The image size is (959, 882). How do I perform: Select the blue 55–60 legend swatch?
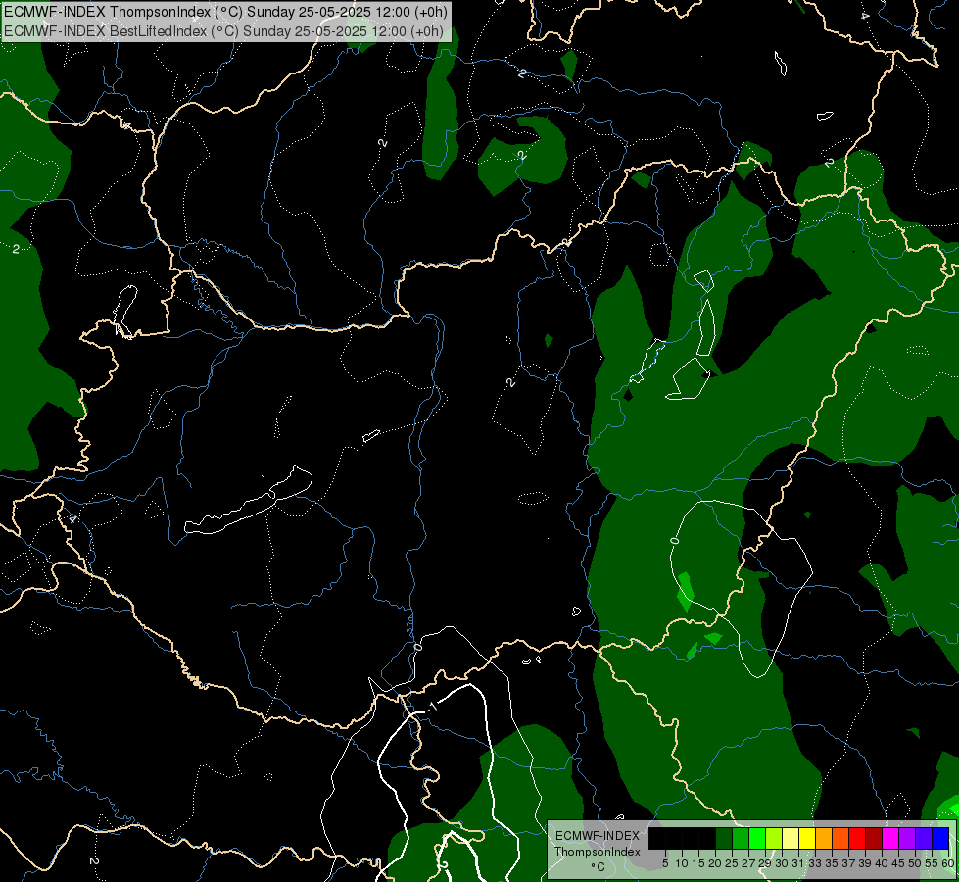coord(940,838)
